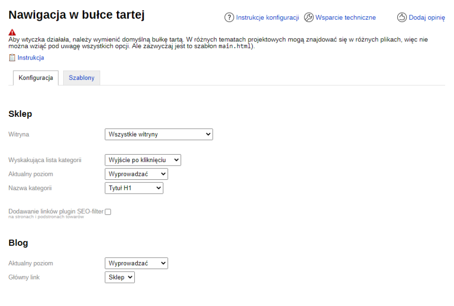Click the red warning triangle icon
This screenshot has height=306, width=454.
(x=12, y=32)
